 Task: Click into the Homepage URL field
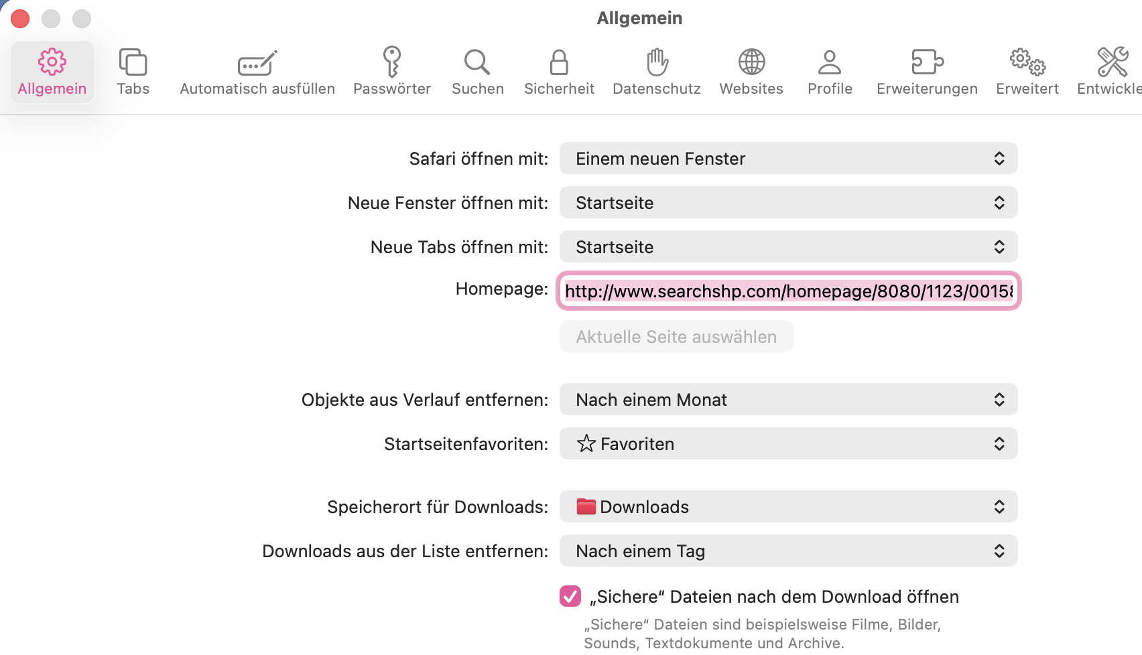pos(788,291)
